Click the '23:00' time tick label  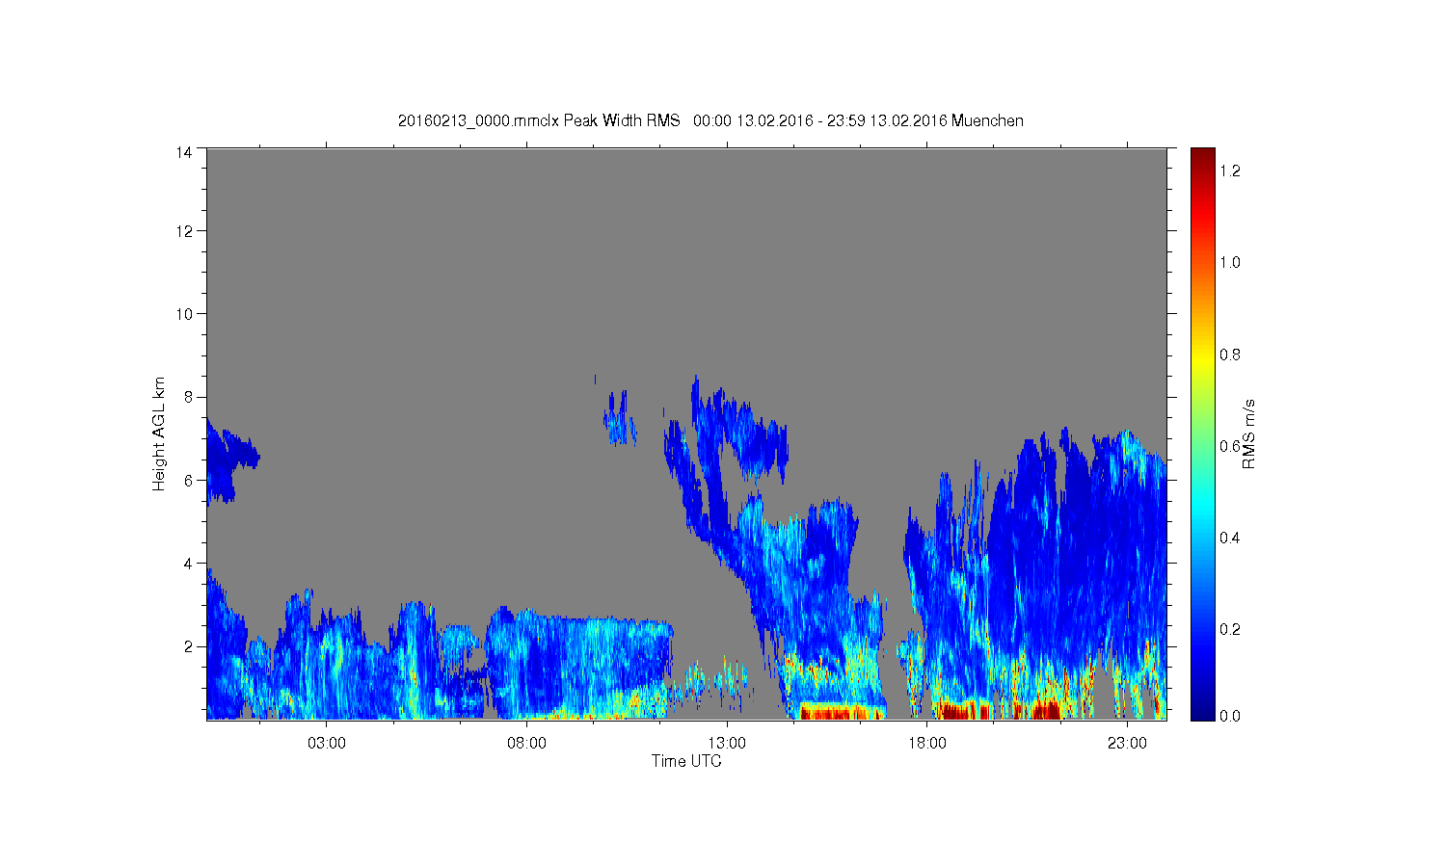[1127, 744]
